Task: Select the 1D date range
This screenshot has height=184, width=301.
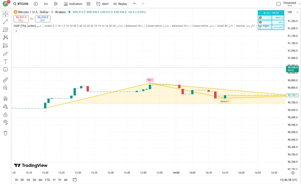Action: [16, 180]
